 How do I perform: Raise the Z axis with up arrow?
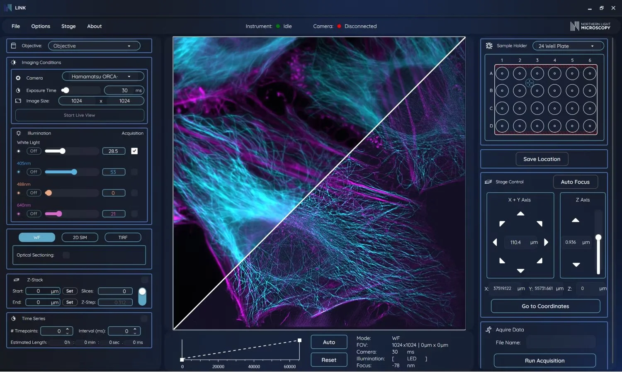[576, 220]
